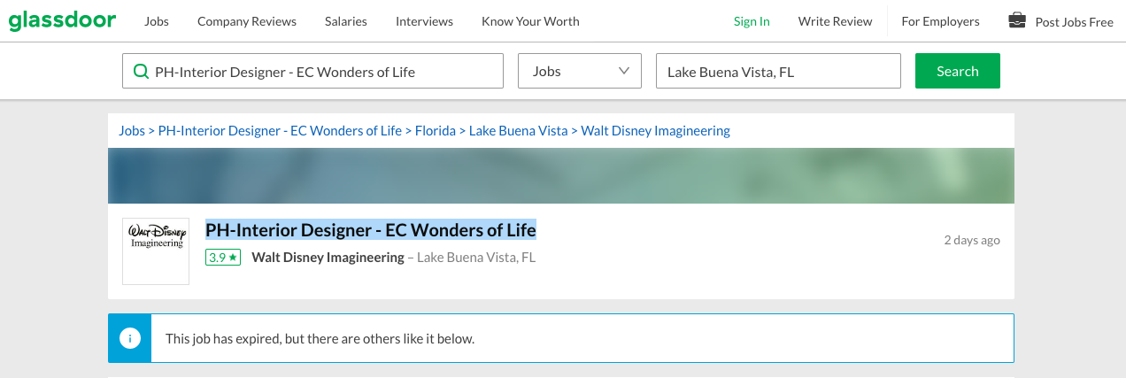
Task: Open the Jobs menu in top navigation
Action: pos(157,21)
